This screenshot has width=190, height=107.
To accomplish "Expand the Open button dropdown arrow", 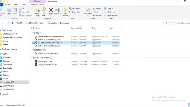I will (x=101, y=9).
